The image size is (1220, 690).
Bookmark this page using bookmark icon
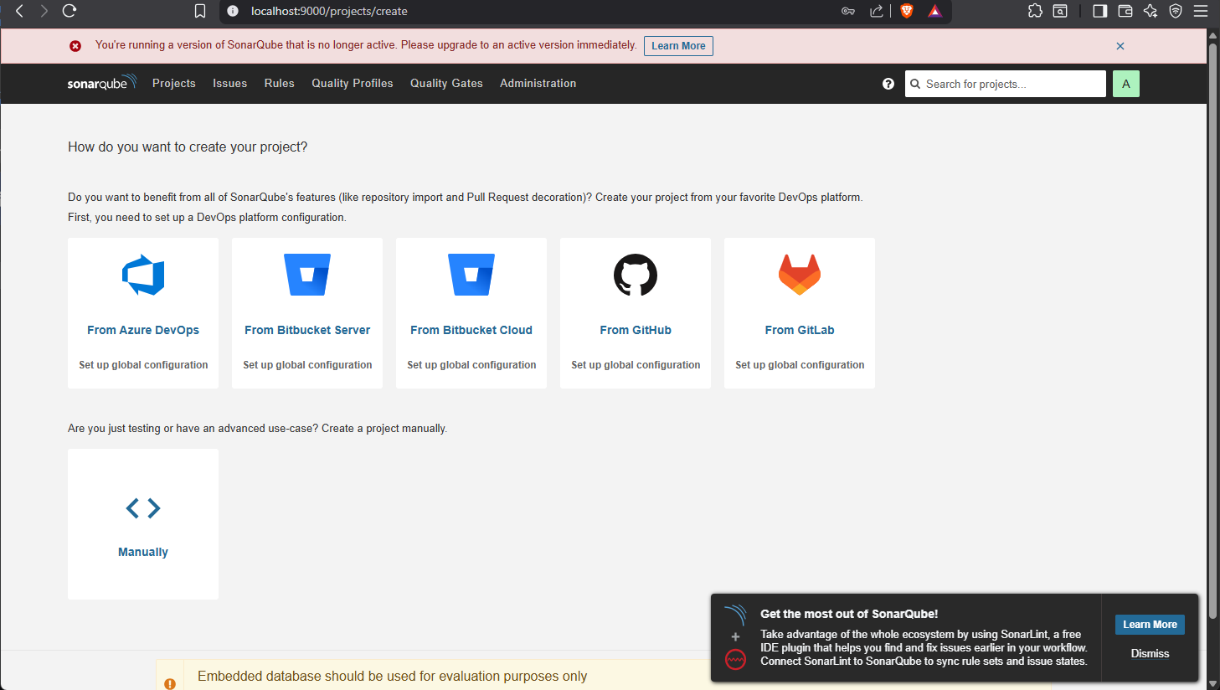pos(200,11)
